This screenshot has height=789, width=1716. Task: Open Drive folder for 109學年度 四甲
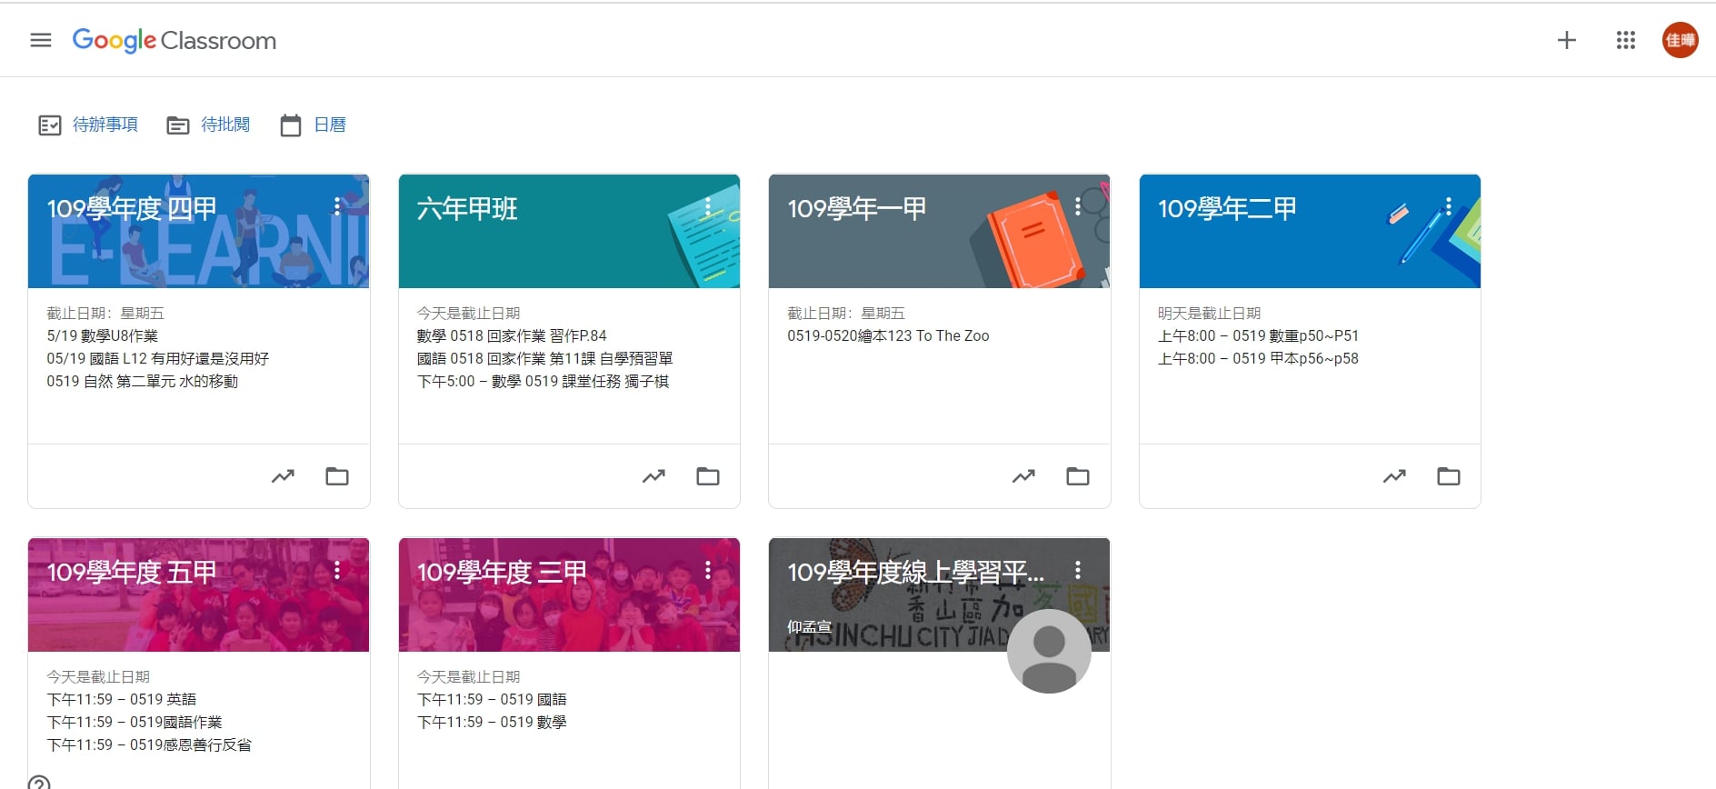click(x=337, y=476)
